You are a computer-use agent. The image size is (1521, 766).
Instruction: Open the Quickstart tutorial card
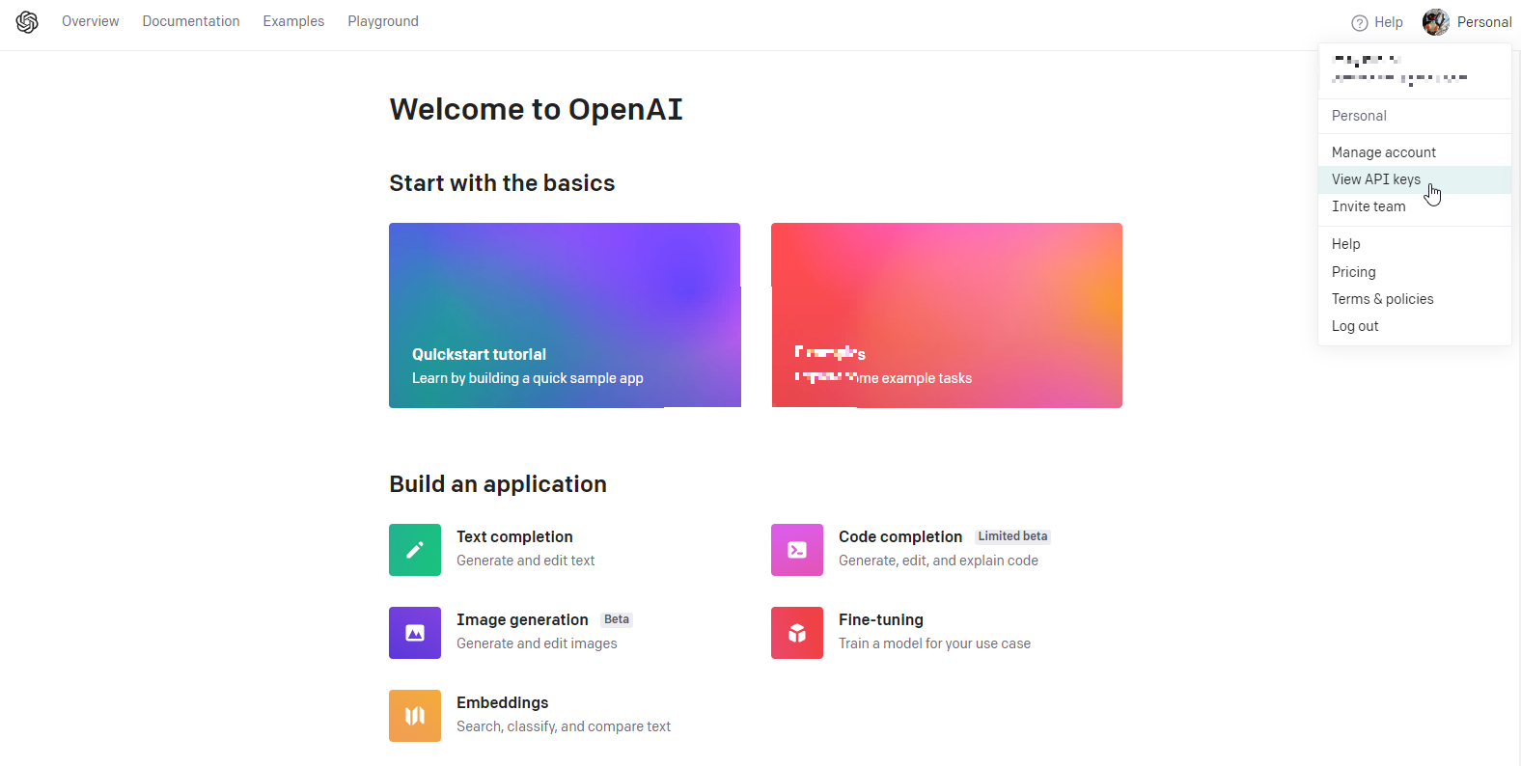click(x=565, y=315)
